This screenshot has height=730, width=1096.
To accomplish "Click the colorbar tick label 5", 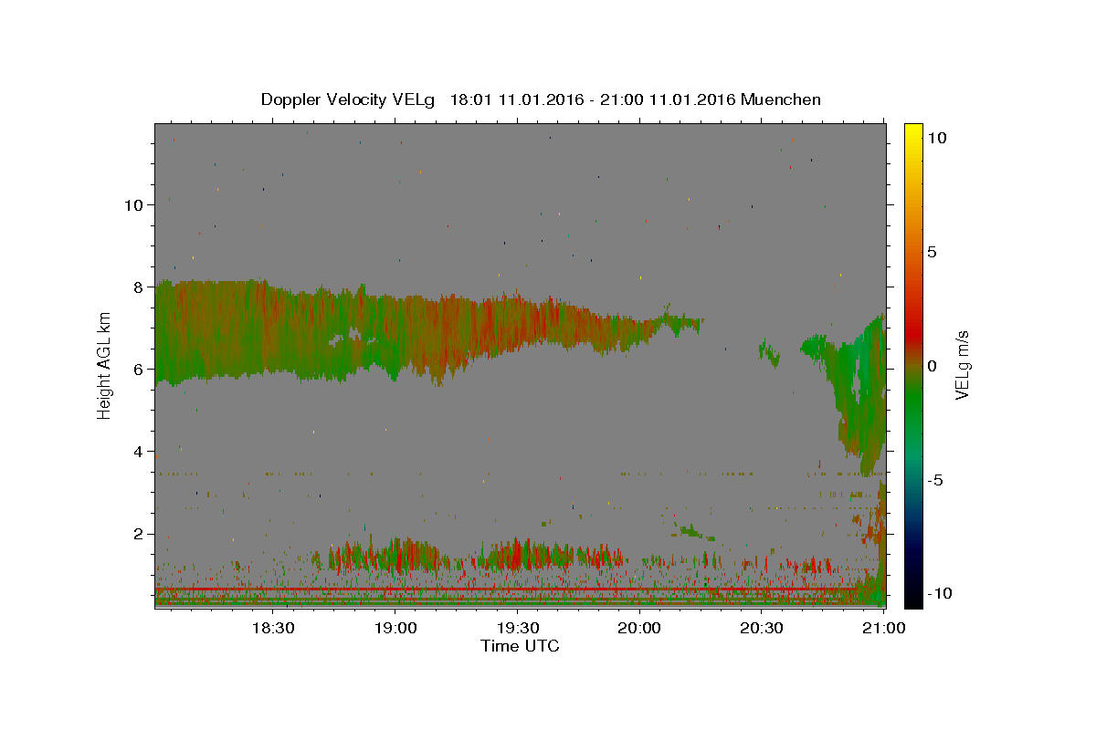I will point(932,252).
